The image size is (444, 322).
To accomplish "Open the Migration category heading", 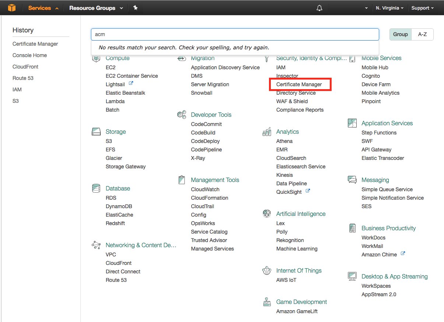I will click(x=203, y=58).
